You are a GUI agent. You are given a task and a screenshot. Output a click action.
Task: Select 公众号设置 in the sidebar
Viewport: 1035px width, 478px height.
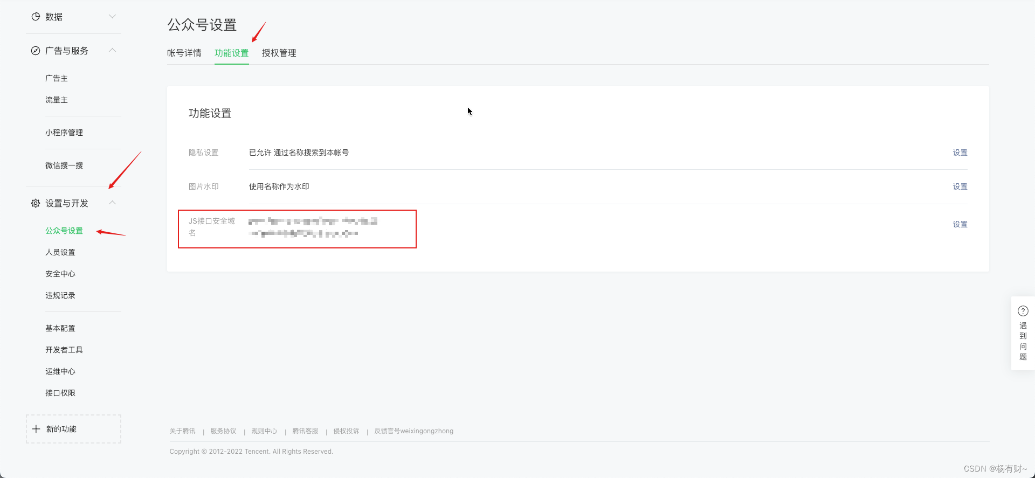click(x=64, y=231)
